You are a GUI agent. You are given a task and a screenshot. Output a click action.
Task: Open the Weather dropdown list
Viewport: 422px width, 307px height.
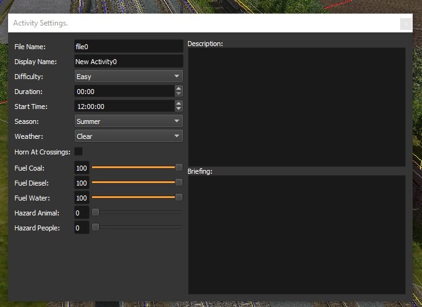coord(128,136)
